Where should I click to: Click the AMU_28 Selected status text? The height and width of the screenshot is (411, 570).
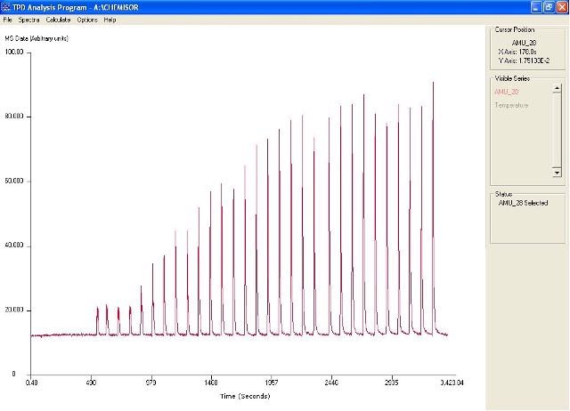click(x=523, y=203)
